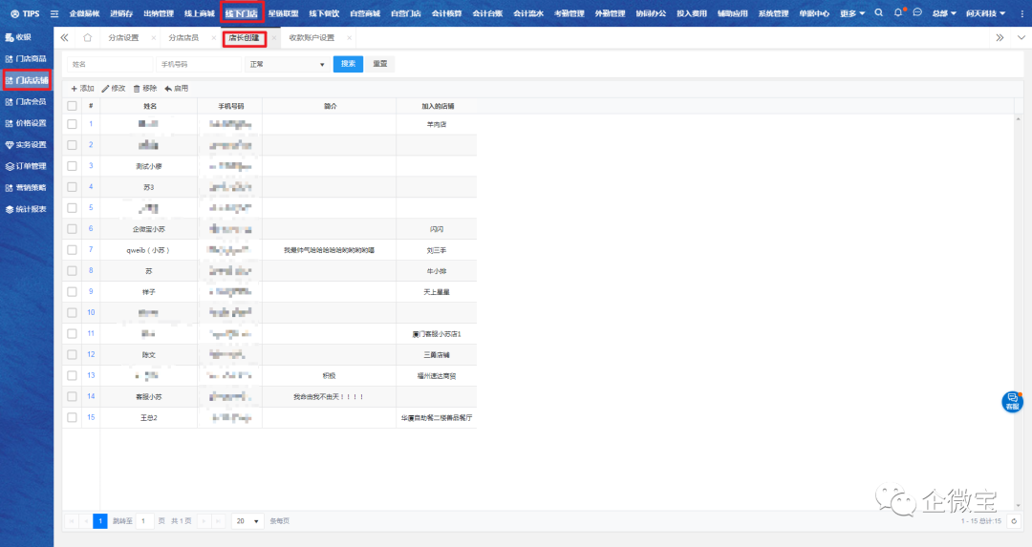Click the 修改 pencil edit button

pyautogui.click(x=114, y=88)
